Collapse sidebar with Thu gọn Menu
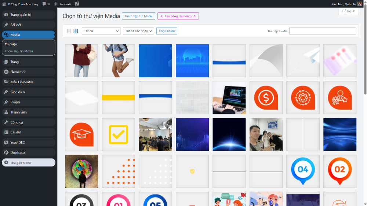367x206 pixels. pyautogui.click(x=29, y=162)
